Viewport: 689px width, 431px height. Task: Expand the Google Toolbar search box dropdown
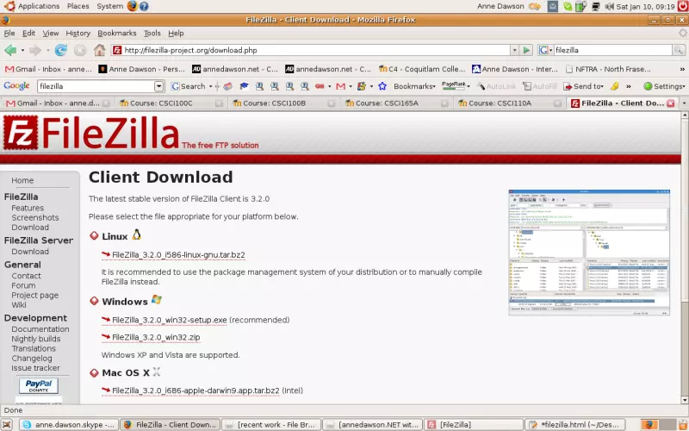tap(159, 86)
